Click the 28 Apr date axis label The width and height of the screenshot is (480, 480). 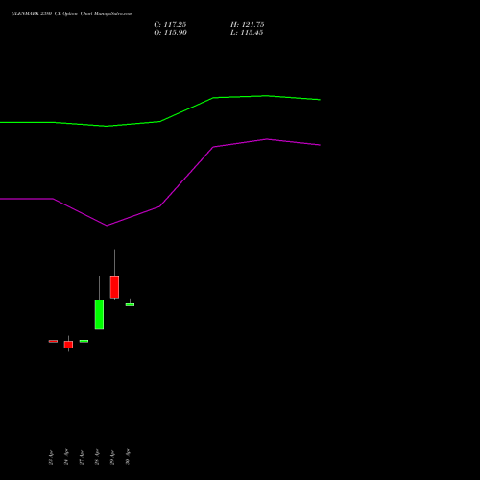(x=97, y=457)
